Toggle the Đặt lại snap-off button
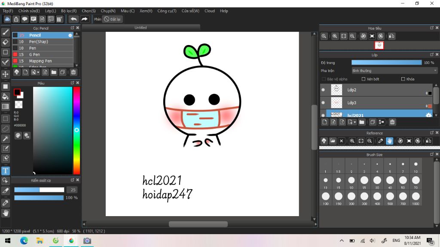Image resolution: width=440 pixels, height=247 pixels. (112, 19)
